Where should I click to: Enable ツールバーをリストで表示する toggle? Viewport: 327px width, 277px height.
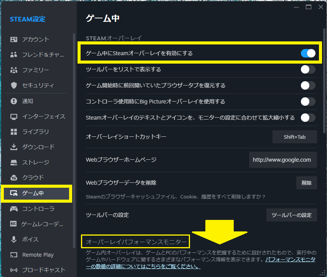click(308, 69)
